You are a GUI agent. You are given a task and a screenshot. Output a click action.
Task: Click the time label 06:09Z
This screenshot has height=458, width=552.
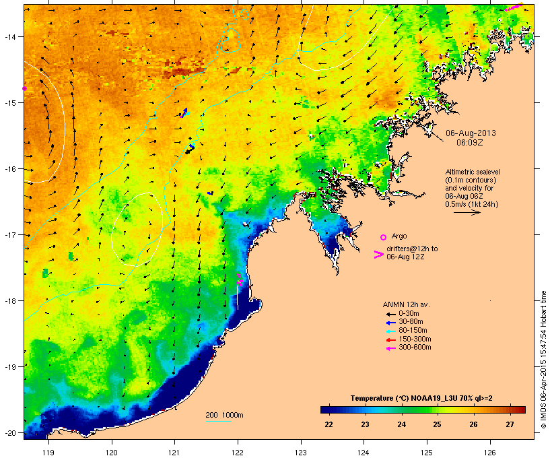(470, 143)
